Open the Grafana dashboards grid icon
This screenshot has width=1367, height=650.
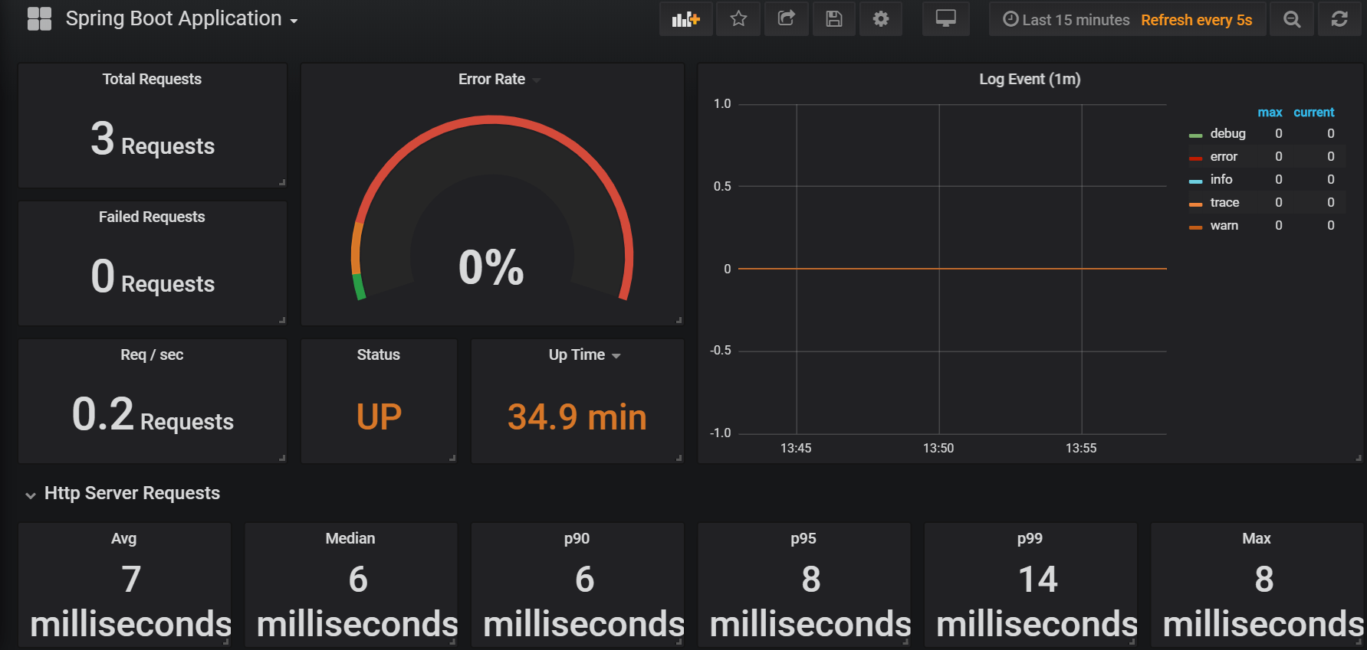click(39, 19)
